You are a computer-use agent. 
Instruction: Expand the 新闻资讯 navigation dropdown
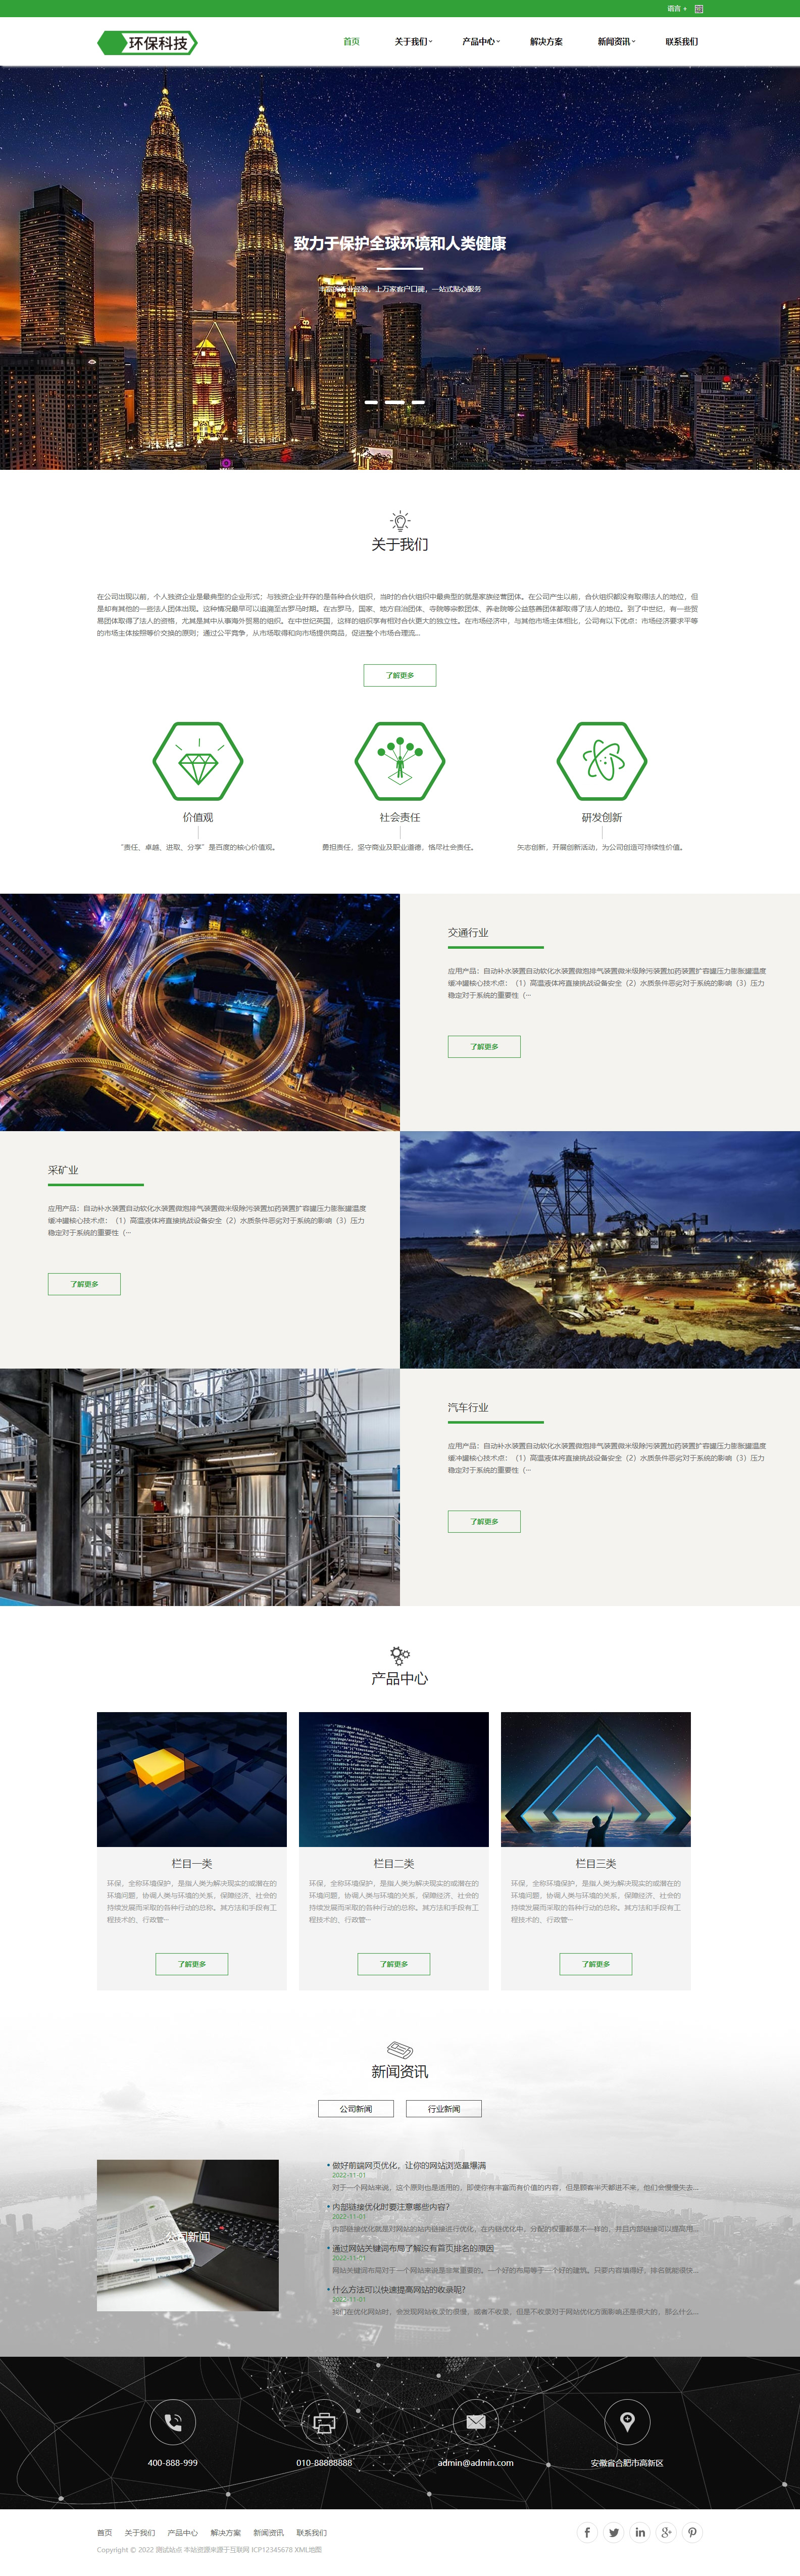click(616, 42)
